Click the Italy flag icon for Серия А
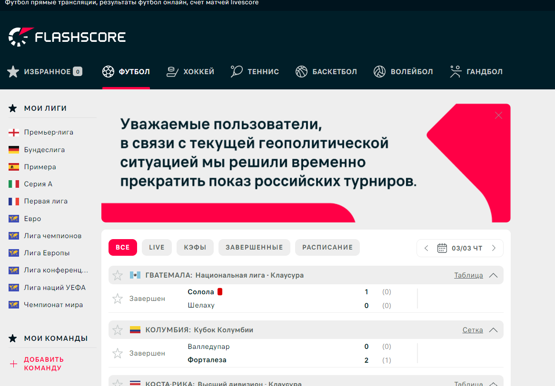 pyautogui.click(x=14, y=184)
